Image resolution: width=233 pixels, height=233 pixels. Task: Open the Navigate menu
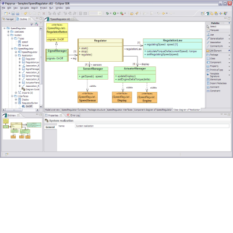click(24, 8)
